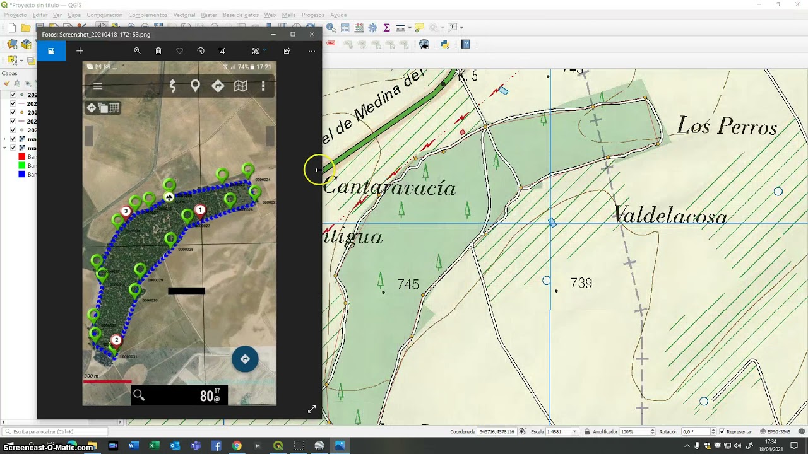Open the Procesos menu
Screen dimensions: 808x454
tap(313, 15)
